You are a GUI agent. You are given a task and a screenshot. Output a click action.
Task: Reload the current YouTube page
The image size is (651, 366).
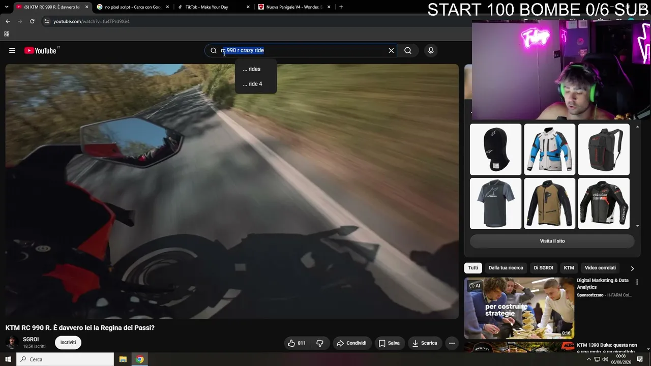[x=32, y=21]
